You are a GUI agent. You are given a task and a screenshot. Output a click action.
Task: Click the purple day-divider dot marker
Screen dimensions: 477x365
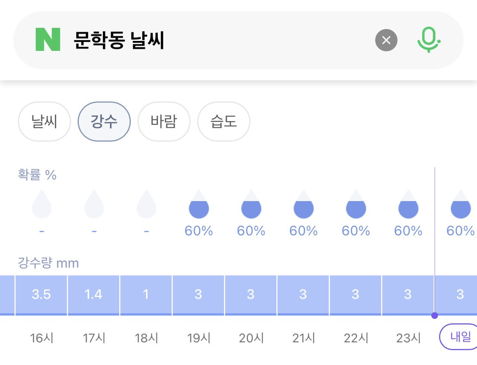coord(435,316)
